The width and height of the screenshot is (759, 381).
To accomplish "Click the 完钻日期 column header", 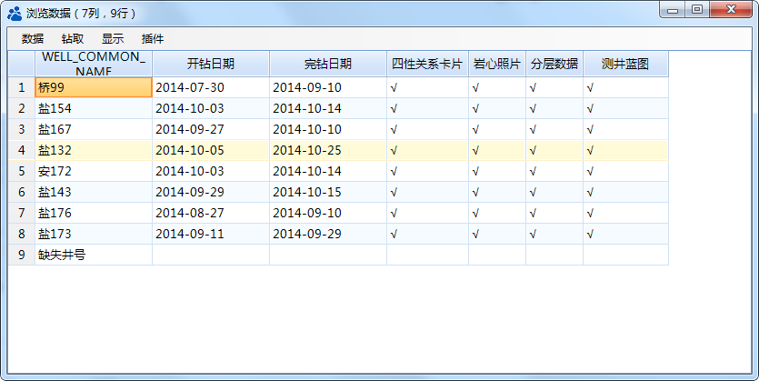I will pos(328,64).
